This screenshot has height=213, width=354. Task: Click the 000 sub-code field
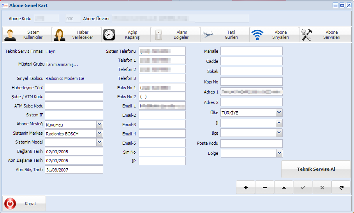point(73,19)
